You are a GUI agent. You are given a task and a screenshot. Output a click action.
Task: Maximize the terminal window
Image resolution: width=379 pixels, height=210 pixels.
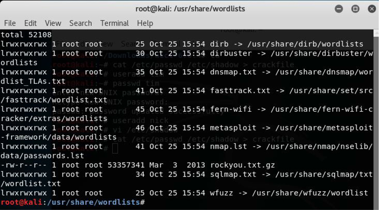[355, 9]
